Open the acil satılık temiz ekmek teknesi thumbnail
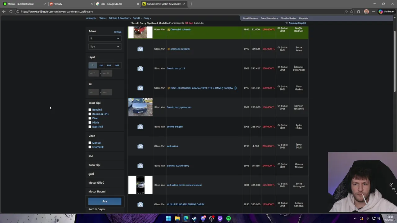 (141, 185)
